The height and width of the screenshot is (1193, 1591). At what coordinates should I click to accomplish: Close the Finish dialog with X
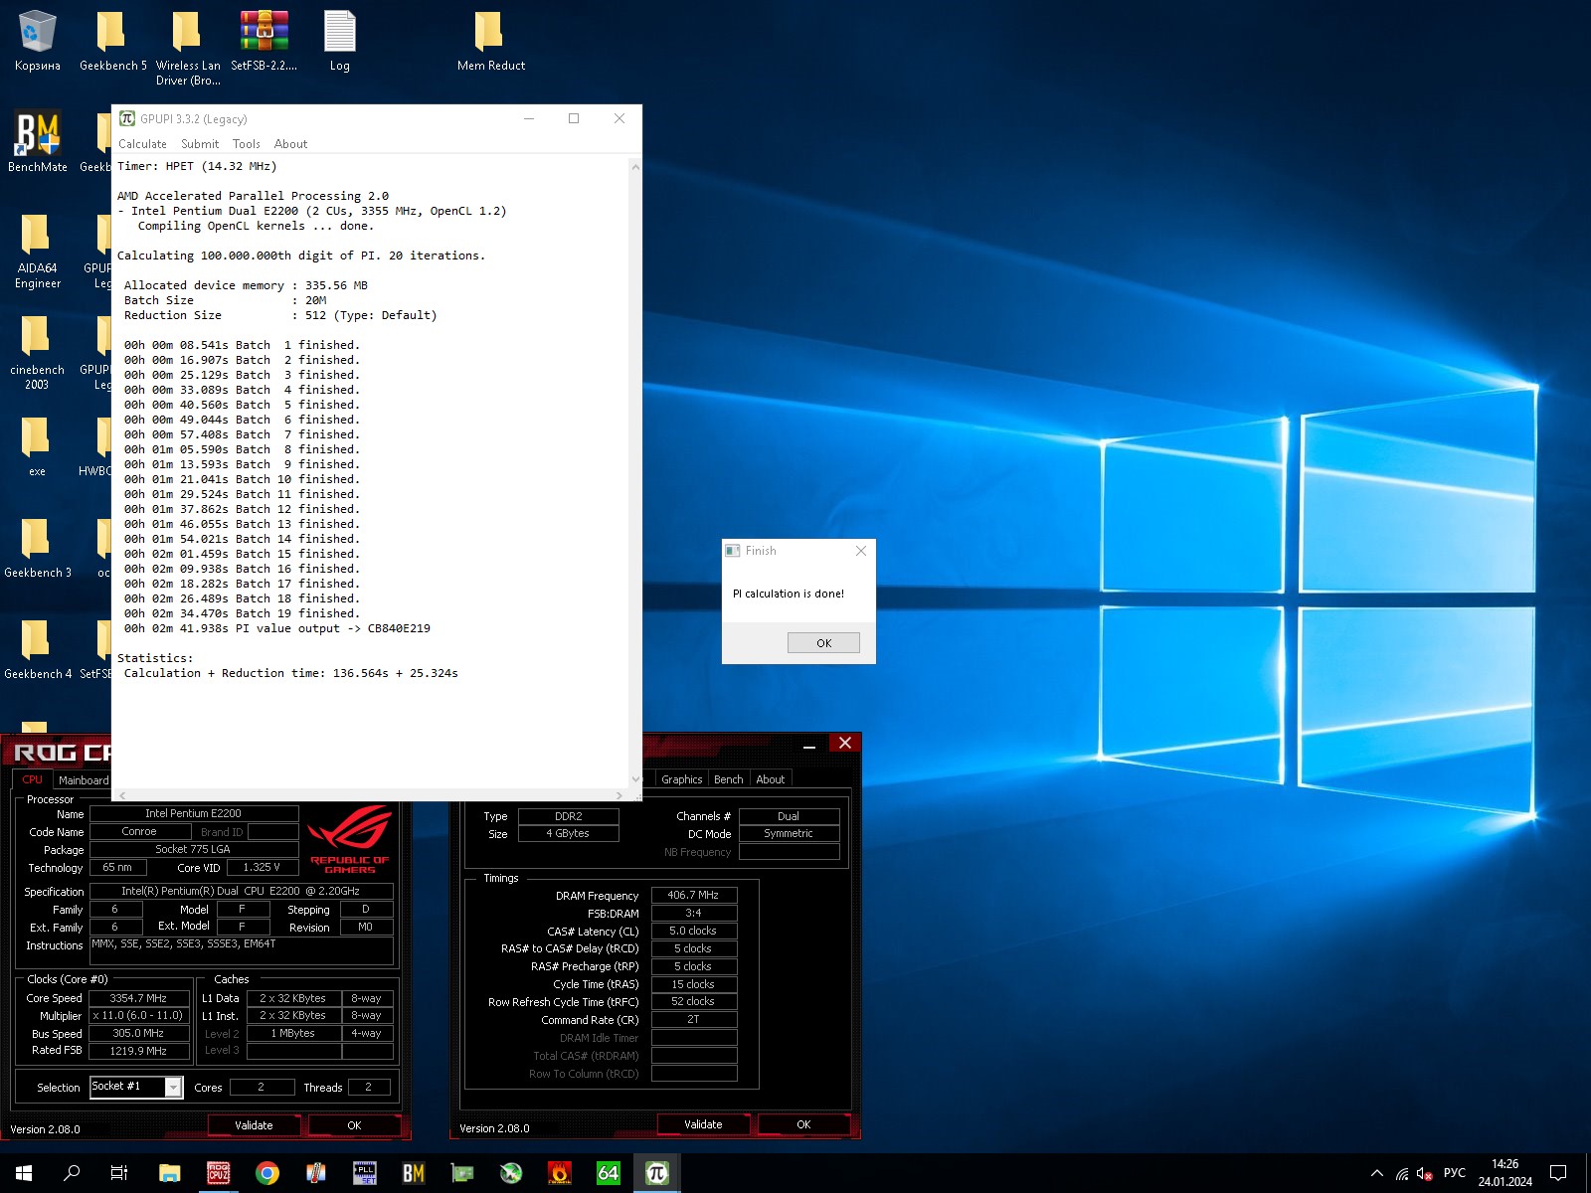click(861, 551)
